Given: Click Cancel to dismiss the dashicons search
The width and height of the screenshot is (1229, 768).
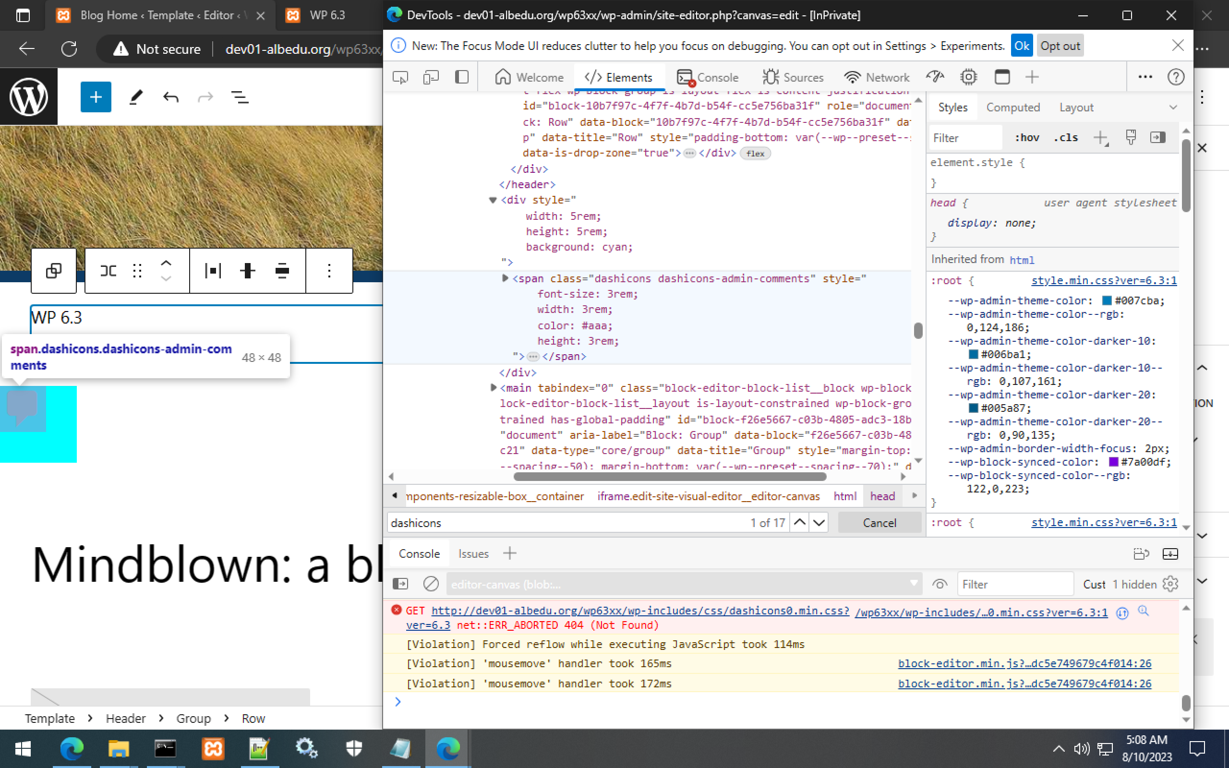Looking at the screenshot, I should 880,522.
